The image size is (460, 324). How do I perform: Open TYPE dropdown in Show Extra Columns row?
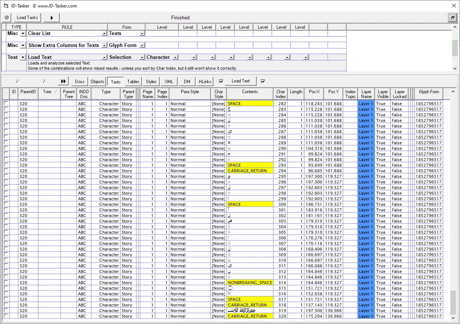click(x=23, y=45)
